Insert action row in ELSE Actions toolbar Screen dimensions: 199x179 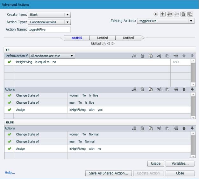pyautogui.click(x=175, y=128)
